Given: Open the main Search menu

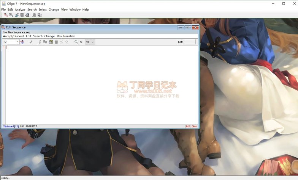Looking at the screenshot, I should pyautogui.click(x=32, y=9).
